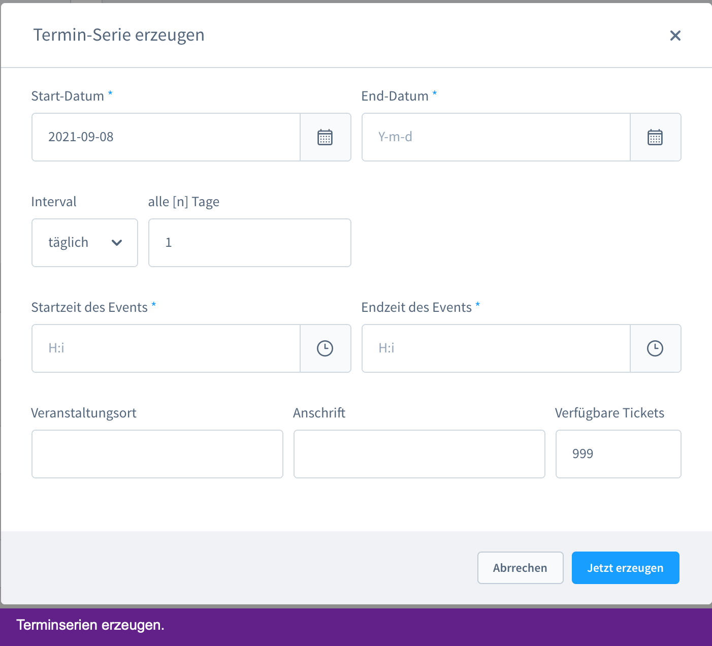
Task: Click the alle [n] Tage label
Action: (184, 202)
